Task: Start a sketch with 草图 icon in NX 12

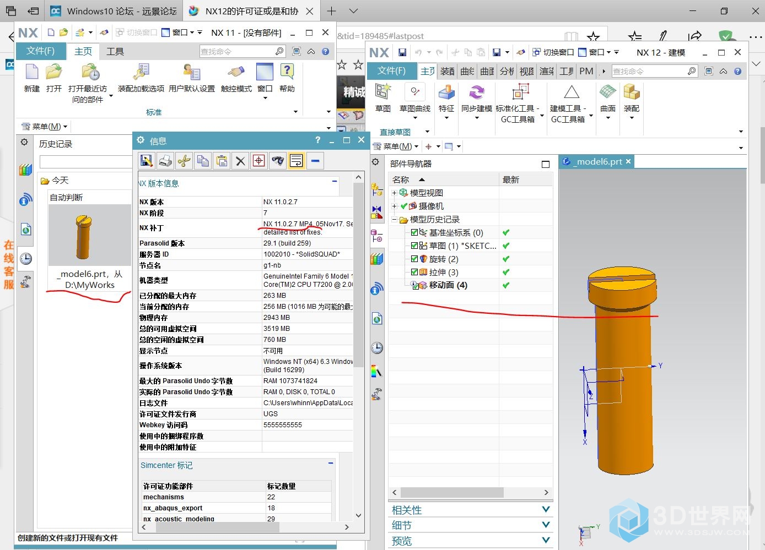Action: pos(383,92)
